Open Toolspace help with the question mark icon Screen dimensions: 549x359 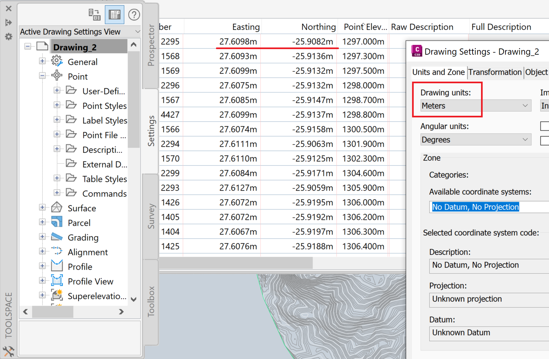pos(134,14)
